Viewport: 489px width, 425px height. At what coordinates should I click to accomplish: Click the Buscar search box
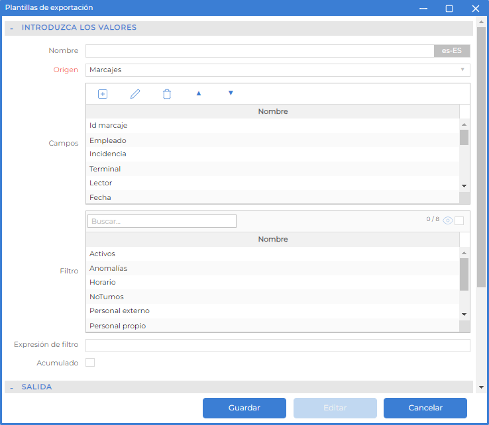(x=162, y=221)
